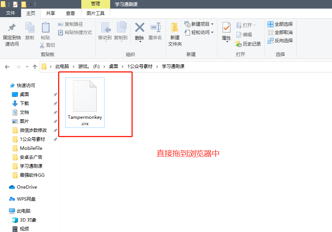Image resolution: width=332 pixels, height=232 pixels.
Task: Switch to the 共享 (Share) tab
Action: coord(51,13)
